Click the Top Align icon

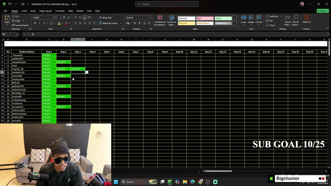coord(76,18)
